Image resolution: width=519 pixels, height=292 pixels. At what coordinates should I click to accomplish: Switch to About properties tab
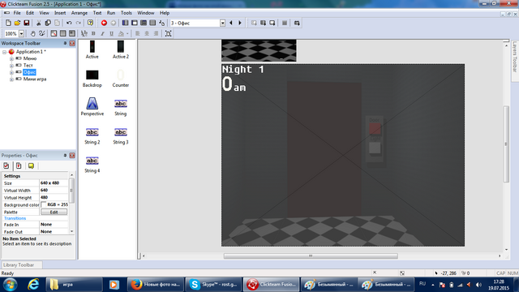pos(31,165)
